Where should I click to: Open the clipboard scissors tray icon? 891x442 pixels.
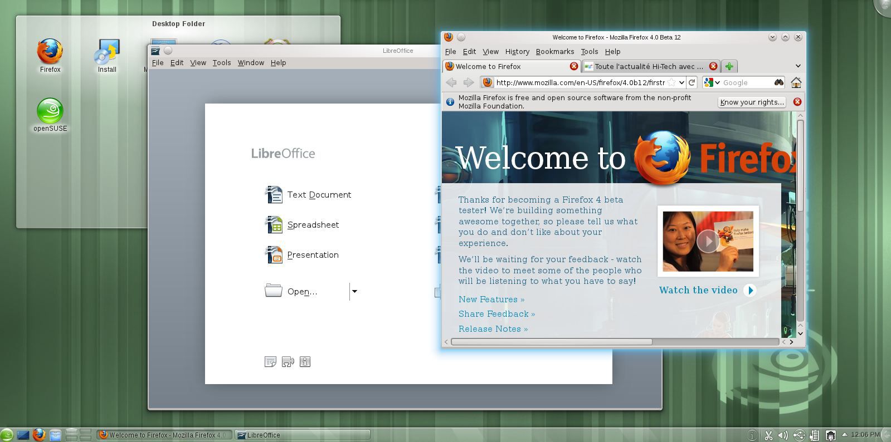768,435
